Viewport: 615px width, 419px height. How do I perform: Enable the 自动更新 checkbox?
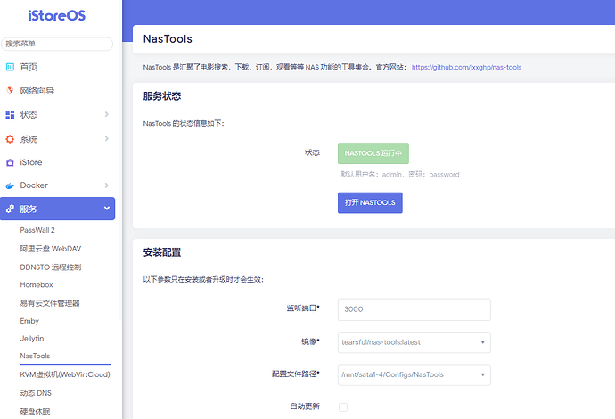(343, 407)
